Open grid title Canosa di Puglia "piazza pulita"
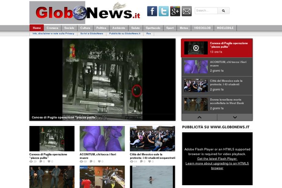Screen dimensions: 282x188 click(48, 156)
